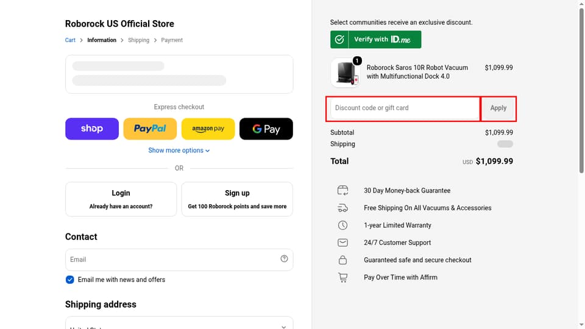This screenshot has height=329, width=585.
Task: Click the item quantity badge showing 1
Action: click(x=357, y=61)
